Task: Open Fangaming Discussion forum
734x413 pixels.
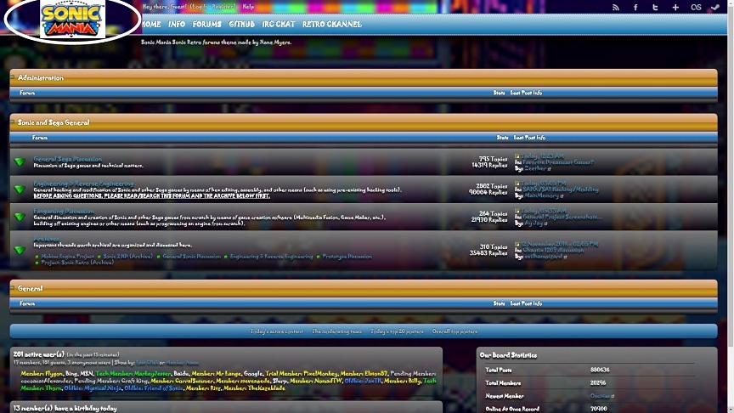Action: 64,212
